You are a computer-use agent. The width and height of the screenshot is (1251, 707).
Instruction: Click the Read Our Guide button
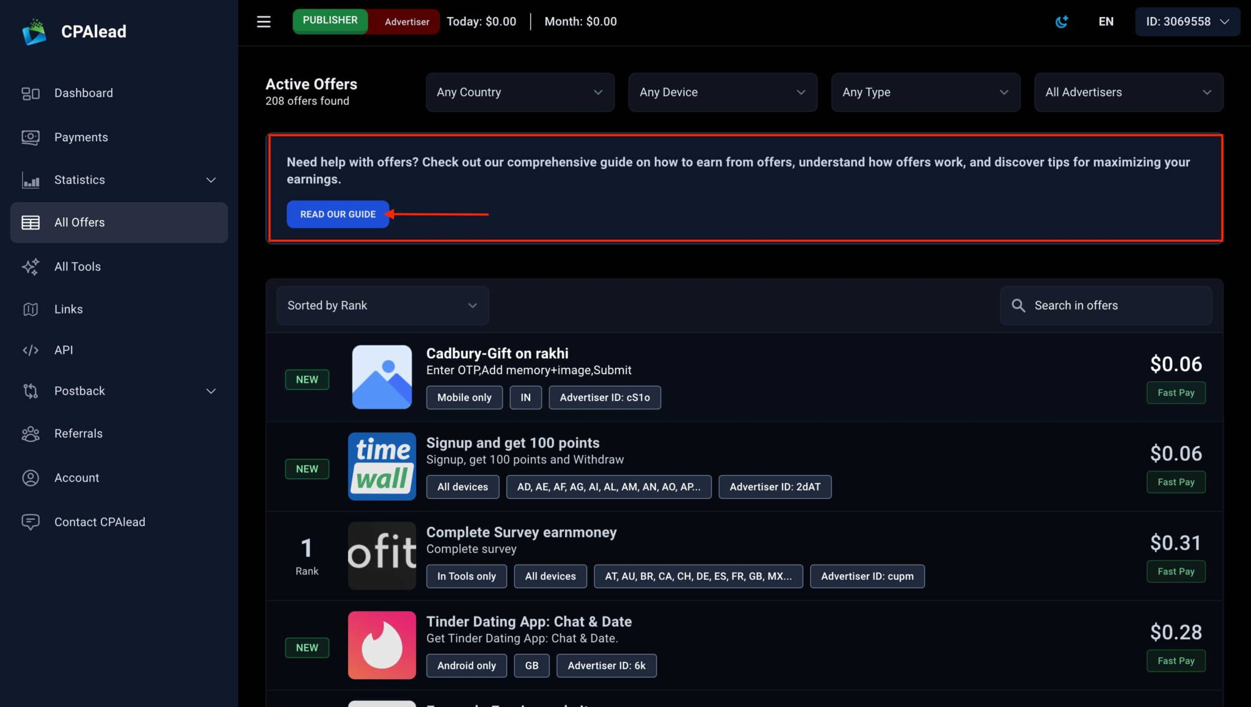338,214
